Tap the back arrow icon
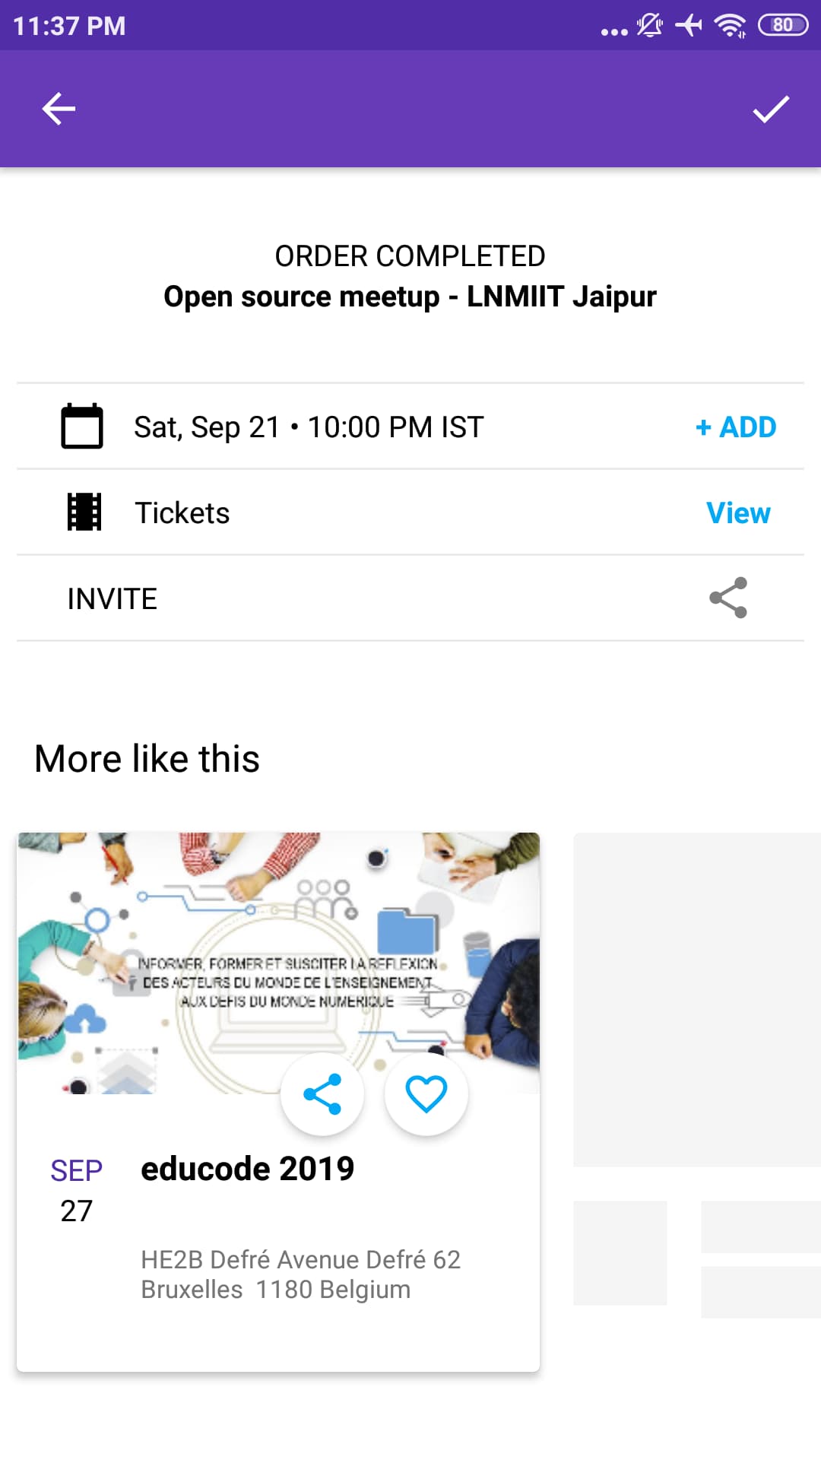Viewport: 821px width, 1460px height. [x=59, y=109]
